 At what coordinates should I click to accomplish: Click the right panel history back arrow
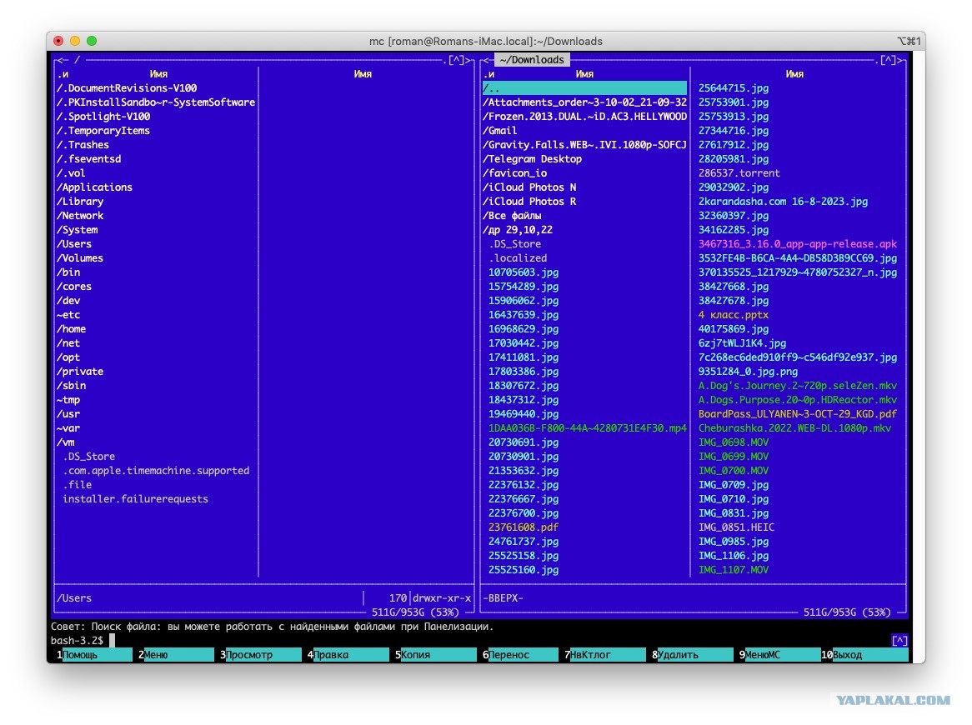pos(487,60)
